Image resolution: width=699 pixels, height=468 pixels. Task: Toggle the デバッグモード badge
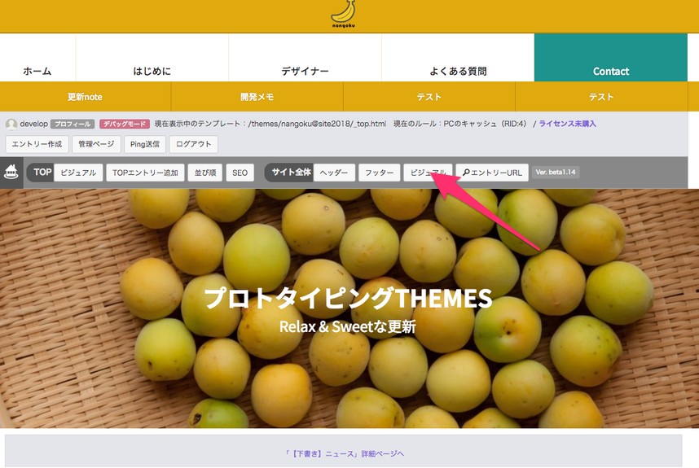125,124
